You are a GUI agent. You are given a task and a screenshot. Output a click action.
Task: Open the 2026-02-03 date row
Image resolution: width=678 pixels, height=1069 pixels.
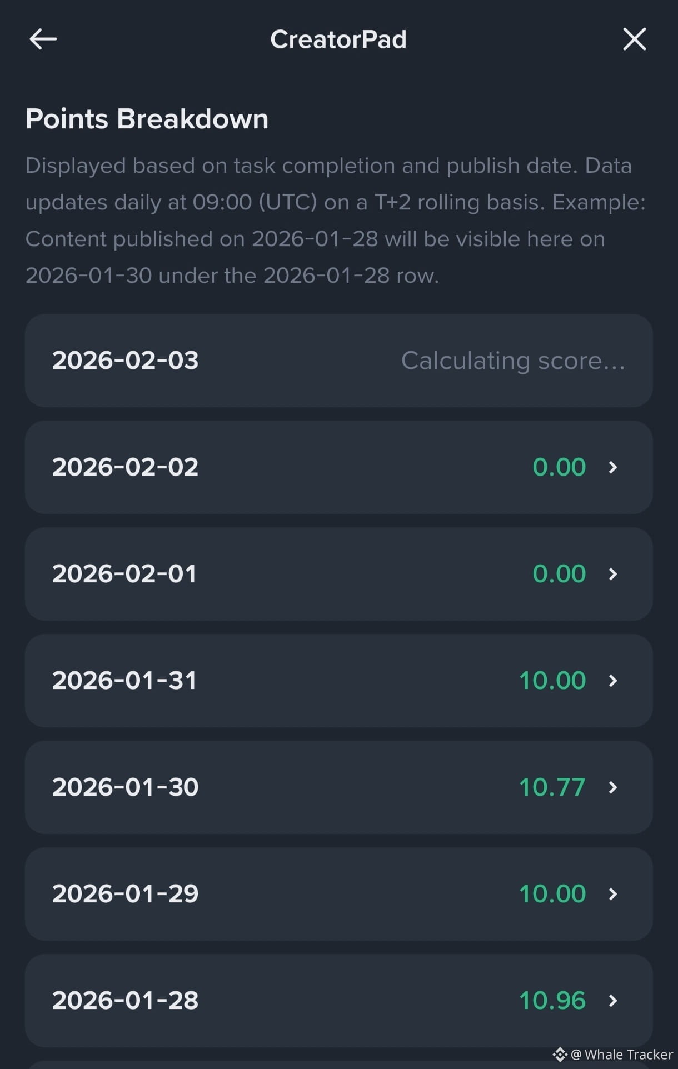(338, 361)
